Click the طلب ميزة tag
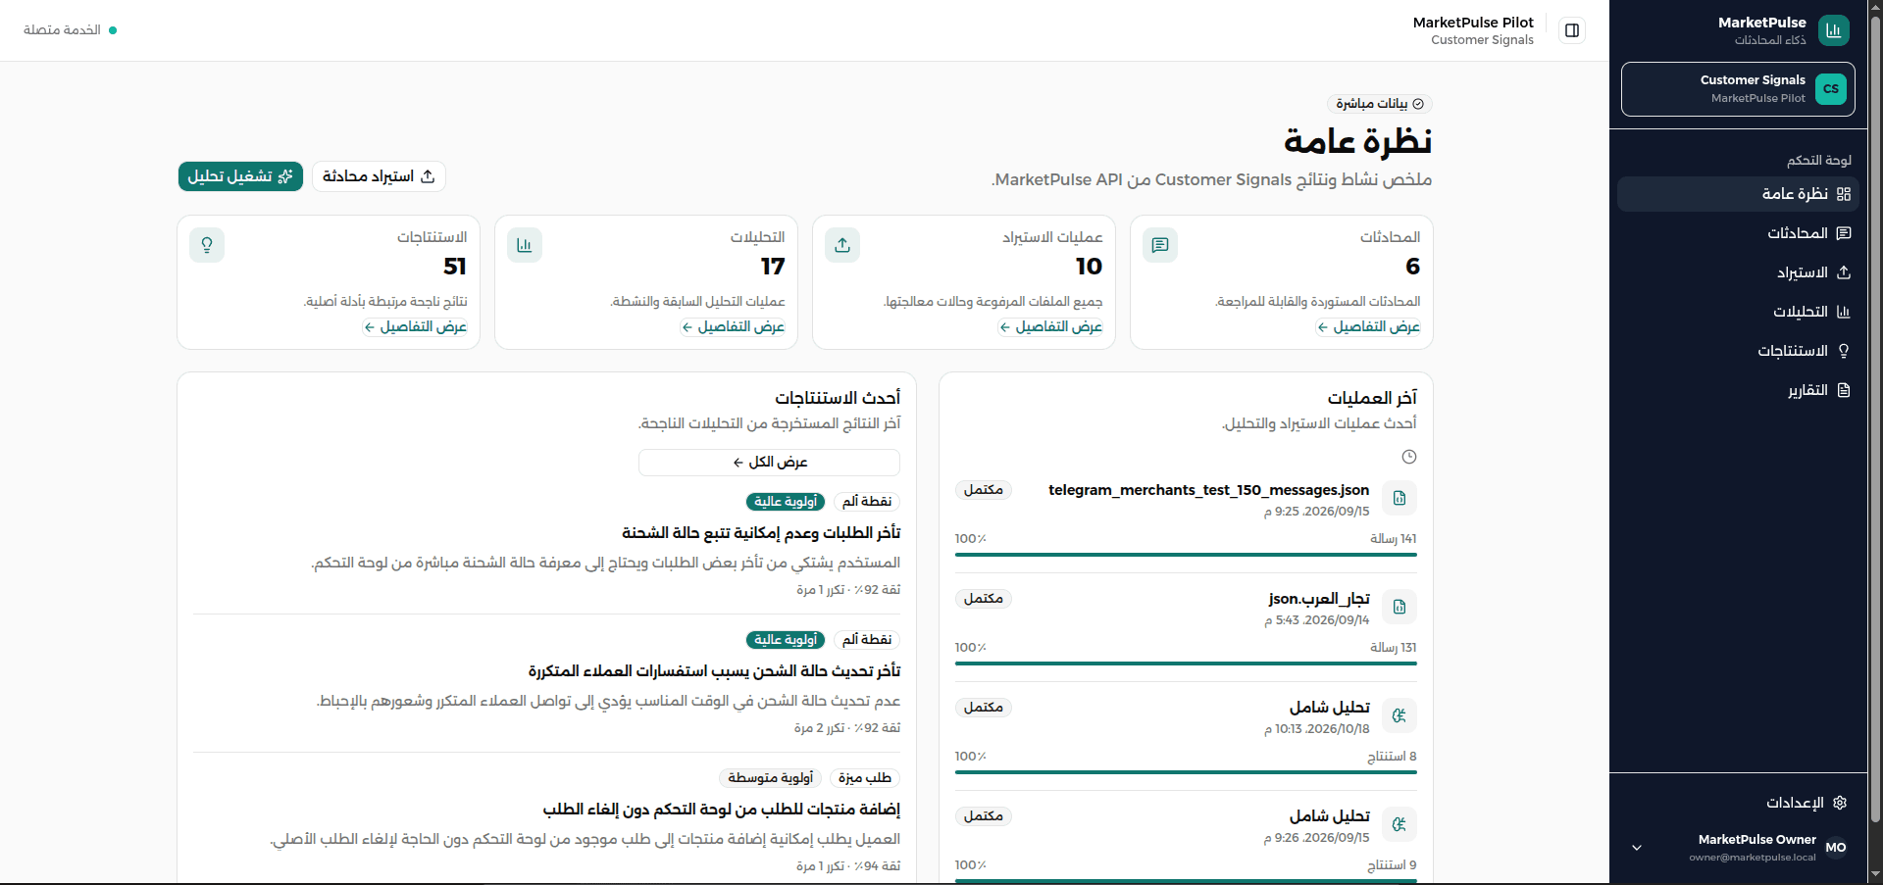Screen dimensions: 1883x885 [865, 778]
